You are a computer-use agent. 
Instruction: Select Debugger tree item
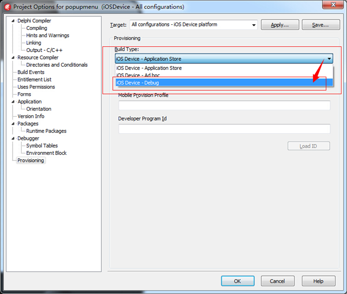tap(28, 138)
